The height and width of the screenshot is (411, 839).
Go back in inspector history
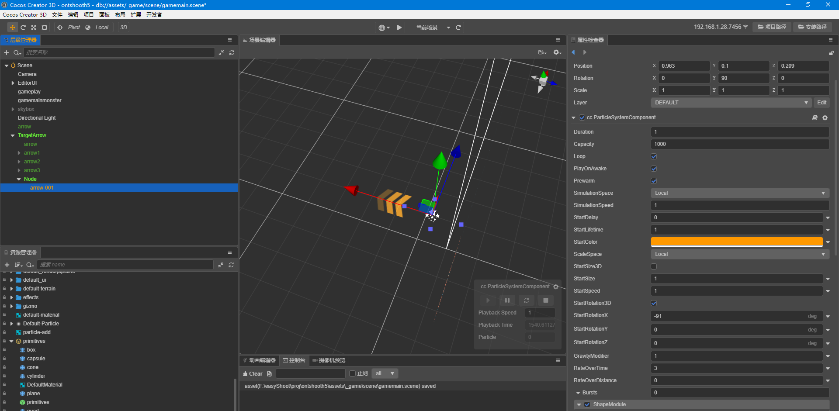[x=573, y=52]
